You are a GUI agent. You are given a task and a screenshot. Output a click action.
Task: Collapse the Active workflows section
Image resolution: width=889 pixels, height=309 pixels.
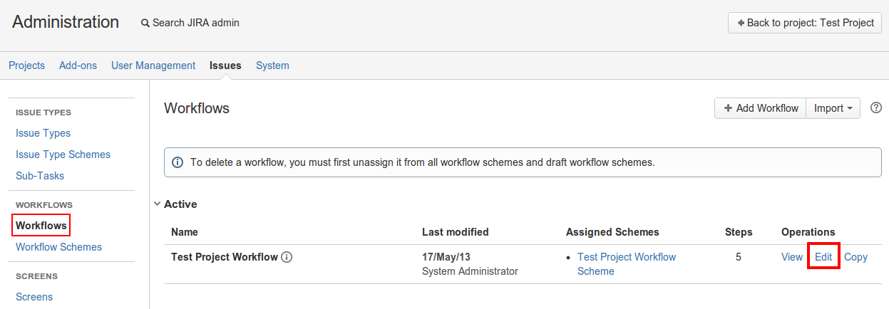[157, 204]
